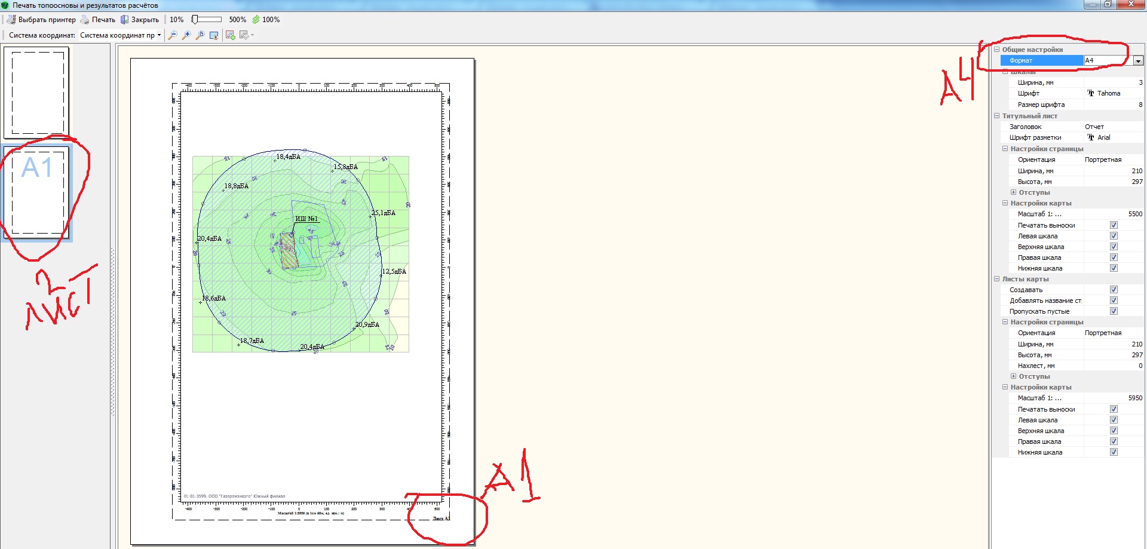Collapse the Титульный лист section
The height and width of the screenshot is (549, 1147).
pyautogui.click(x=997, y=116)
